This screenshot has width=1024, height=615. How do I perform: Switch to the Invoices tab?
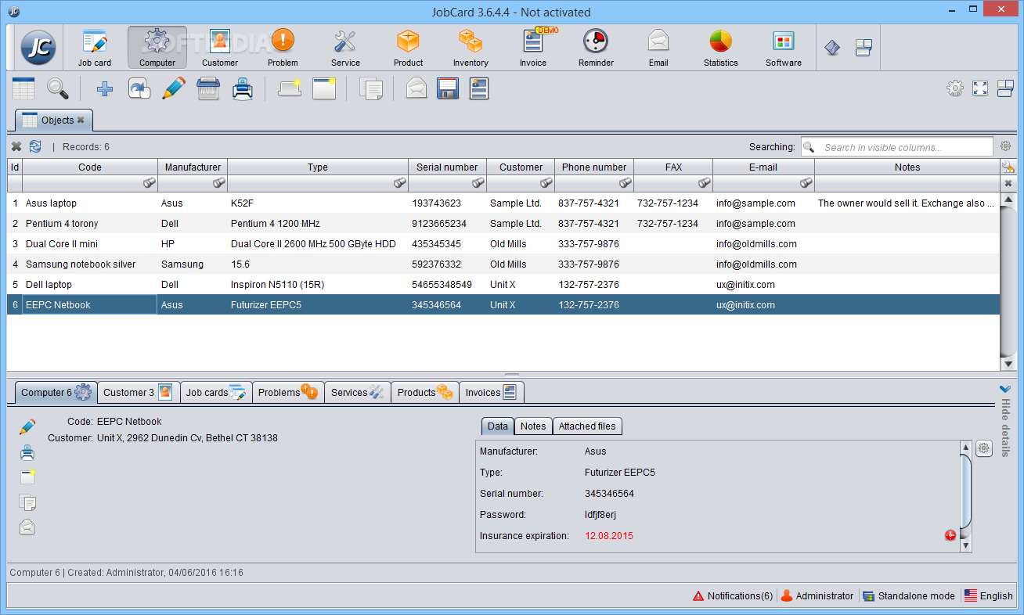(492, 392)
